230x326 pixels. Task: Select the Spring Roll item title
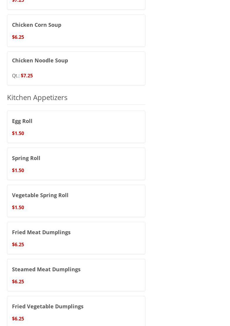click(26, 158)
